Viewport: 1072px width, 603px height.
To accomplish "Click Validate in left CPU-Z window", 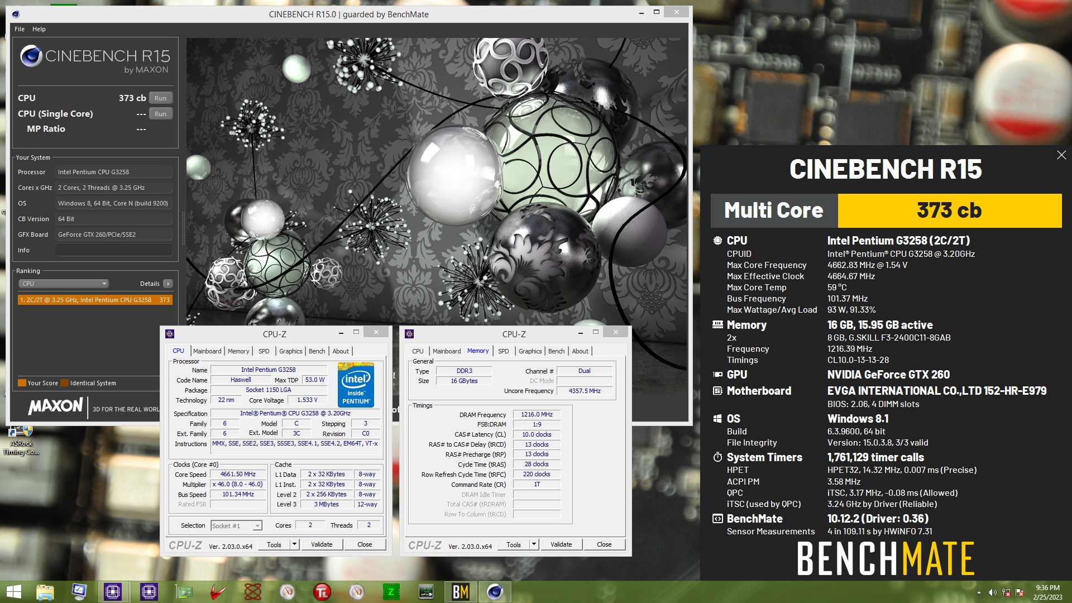I will (322, 544).
